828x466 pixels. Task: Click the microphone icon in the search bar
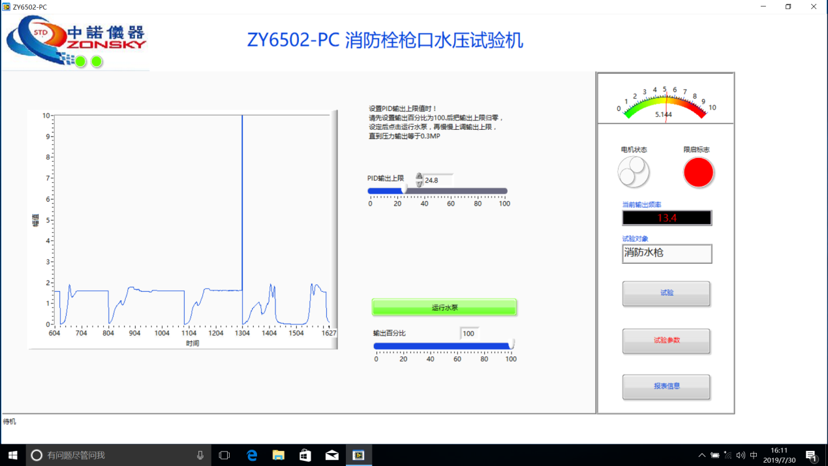pyautogui.click(x=201, y=455)
